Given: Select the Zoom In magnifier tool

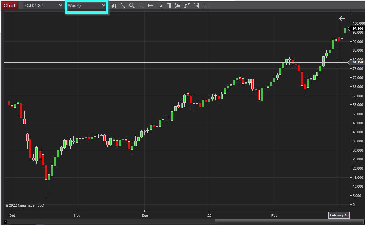Looking at the screenshot, I should click(132, 6).
